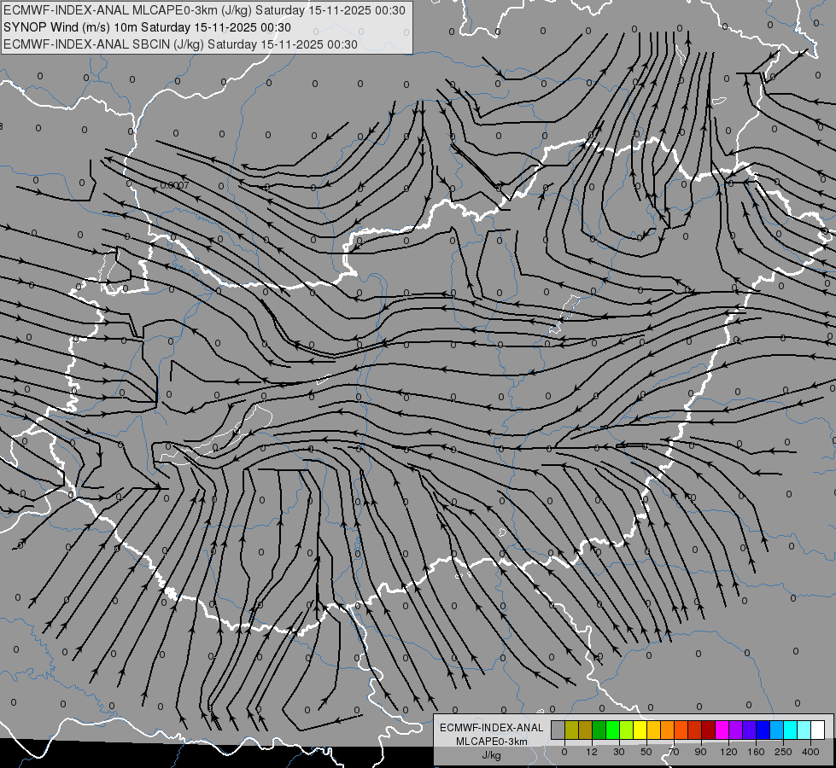The height and width of the screenshot is (768, 836).
Task: Click legend tick value 50
Action: pyautogui.click(x=646, y=752)
